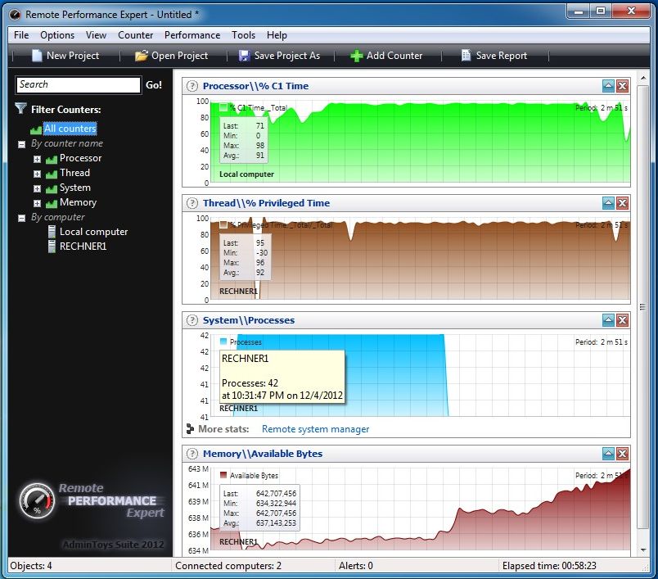Screen dimensions: 658x579
Task: Open help for System Processes panel
Action: (x=192, y=320)
